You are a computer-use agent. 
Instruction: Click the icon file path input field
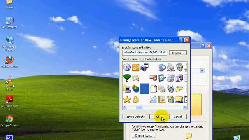pos(144,52)
